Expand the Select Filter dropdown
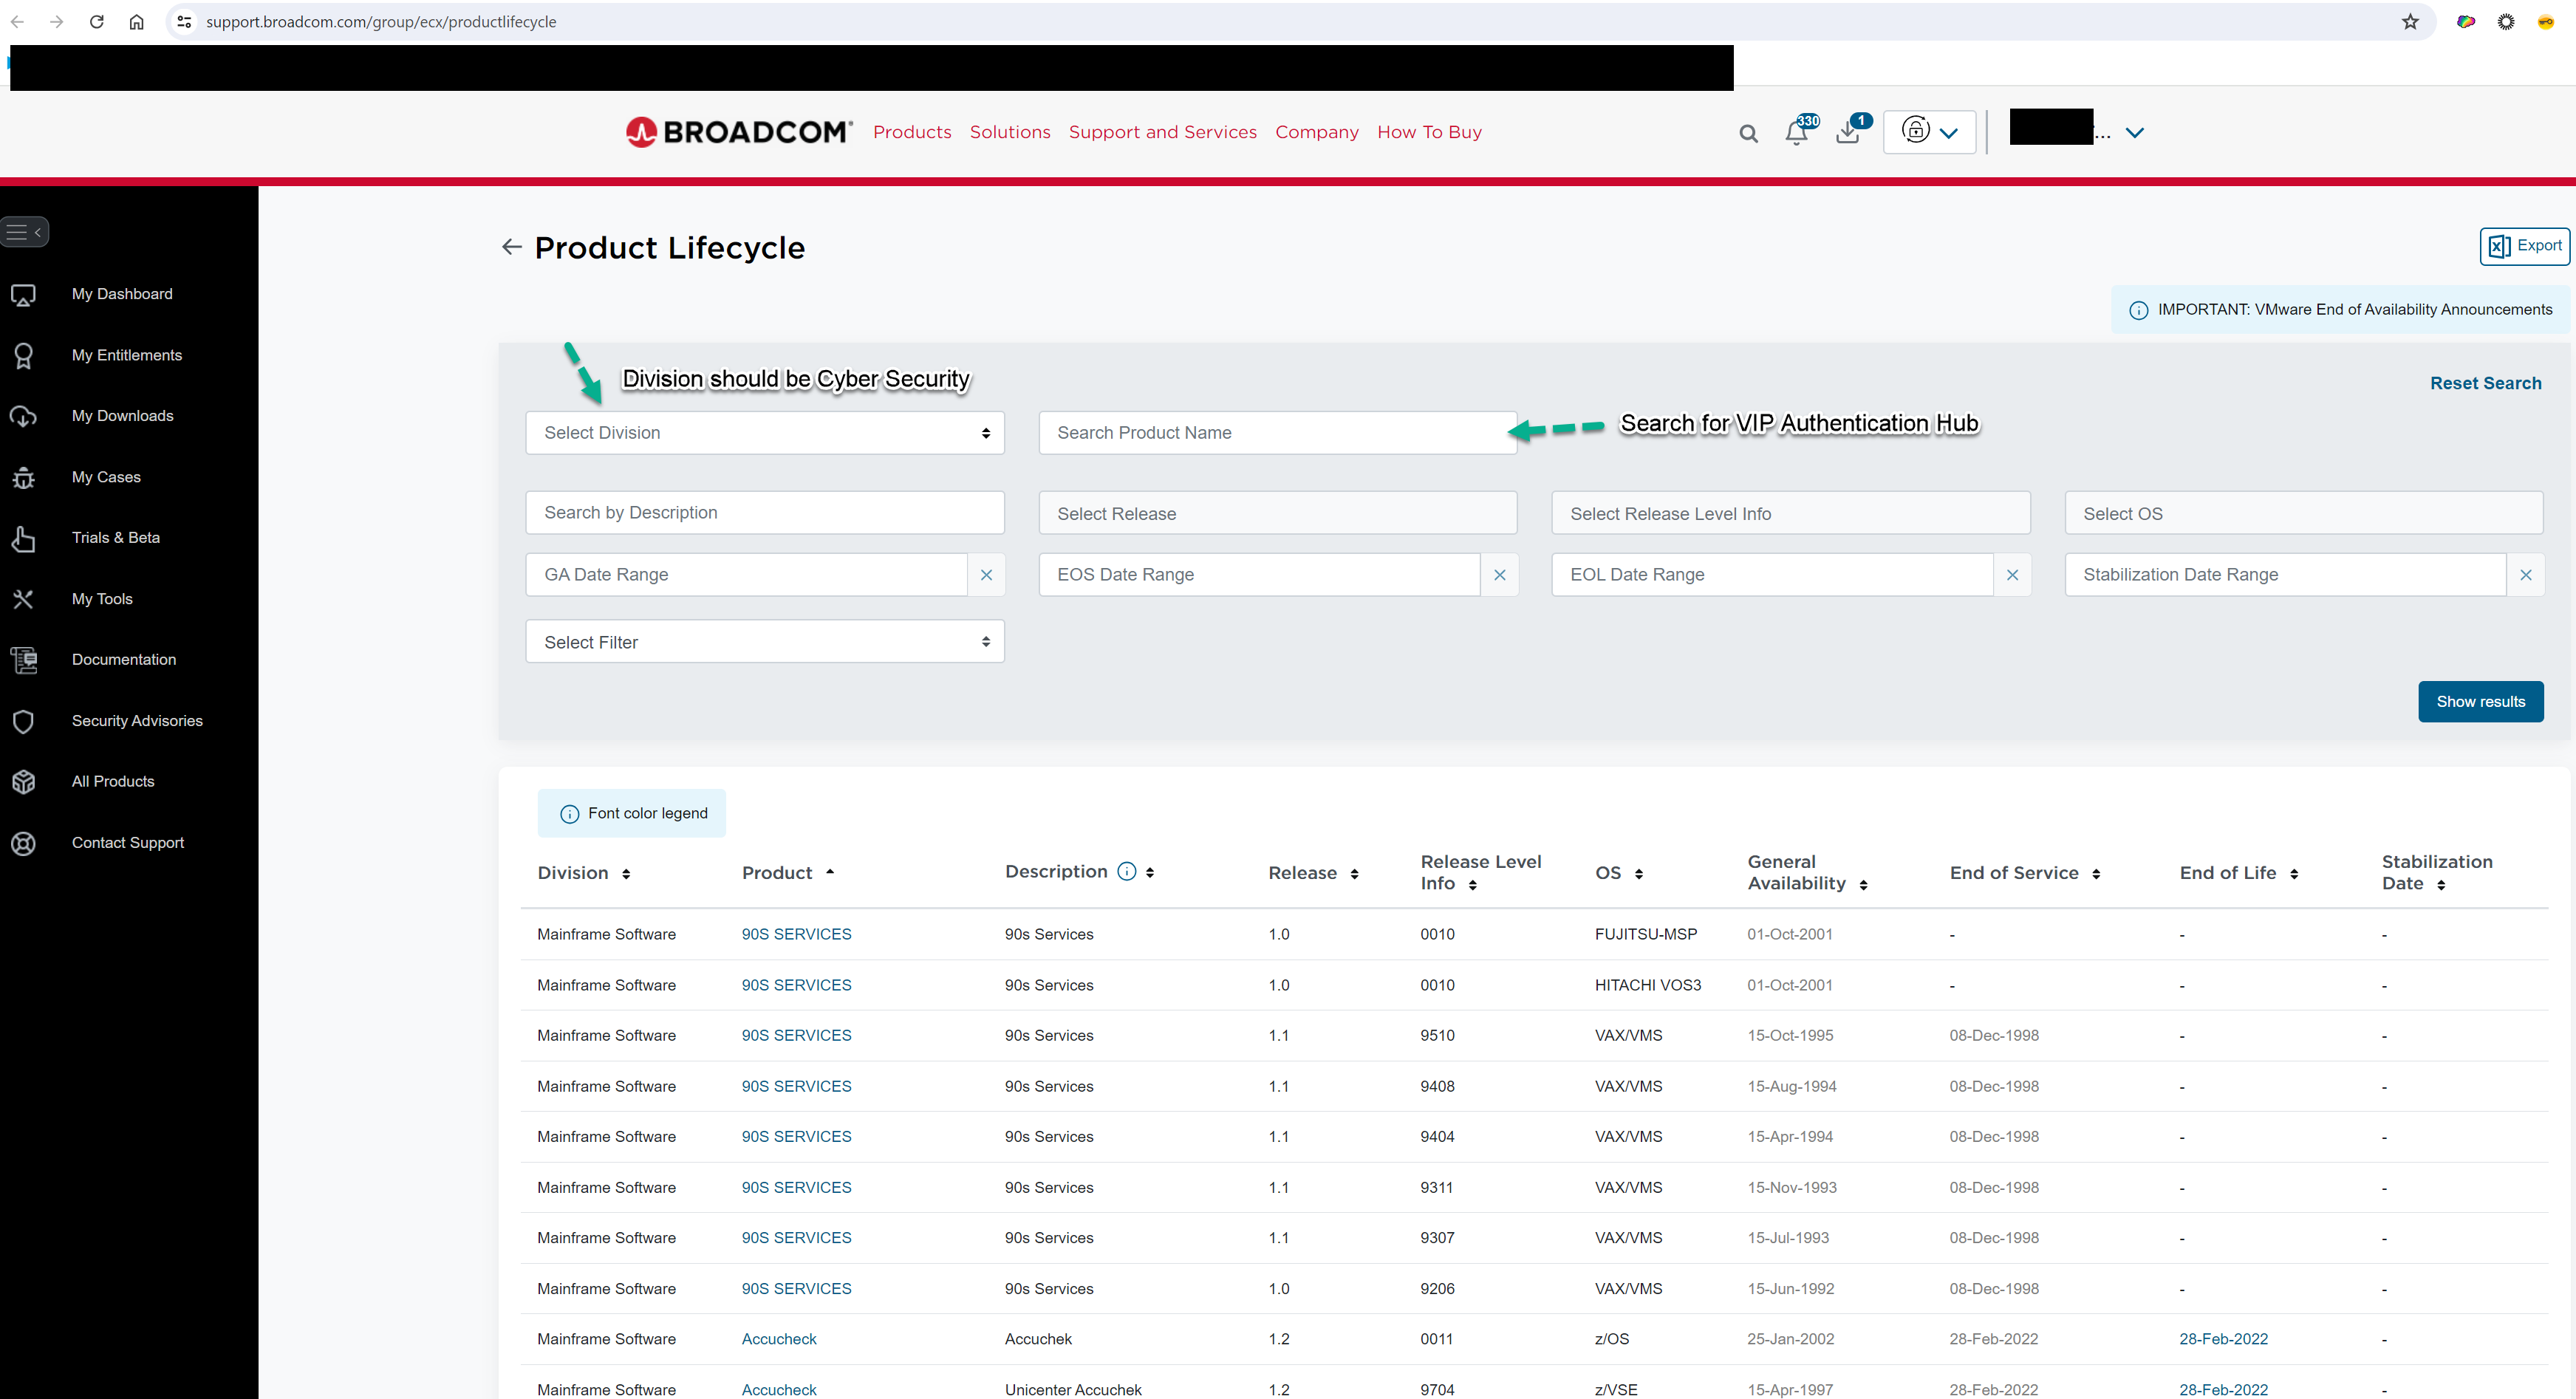2576x1399 pixels. (764, 642)
